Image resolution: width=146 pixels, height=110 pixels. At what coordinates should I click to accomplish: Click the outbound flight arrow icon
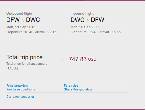[23, 20]
